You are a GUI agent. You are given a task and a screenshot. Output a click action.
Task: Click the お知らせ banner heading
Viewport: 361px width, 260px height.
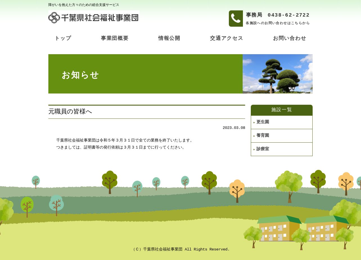coord(80,75)
